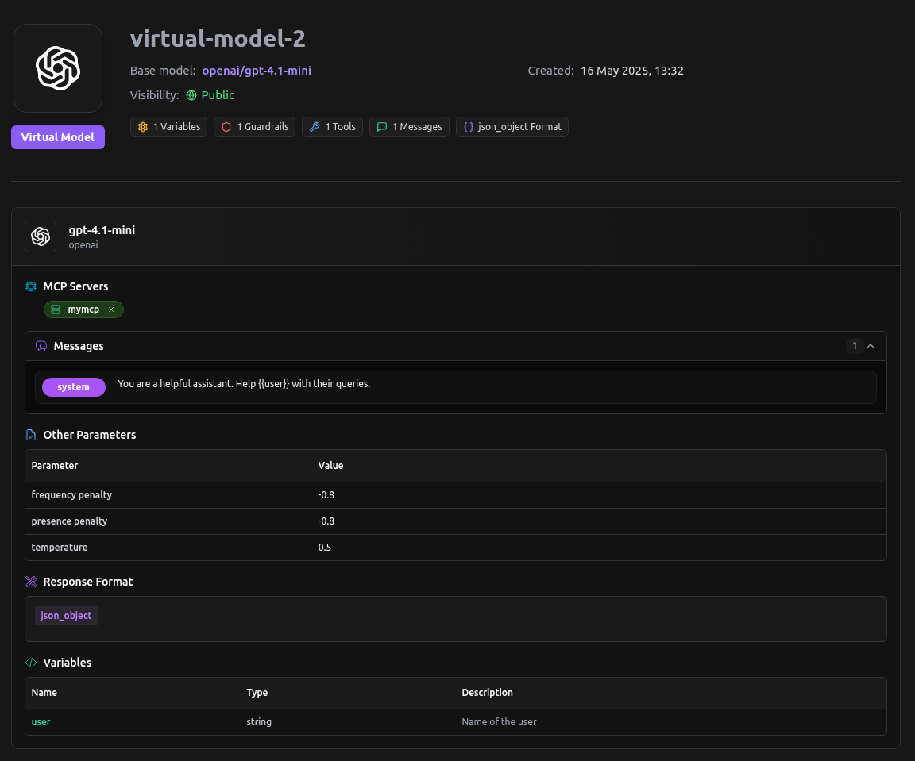The height and width of the screenshot is (761, 915).
Task: Click the 1 Messages badge
Action: pyautogui.click(x=410, y=127)
